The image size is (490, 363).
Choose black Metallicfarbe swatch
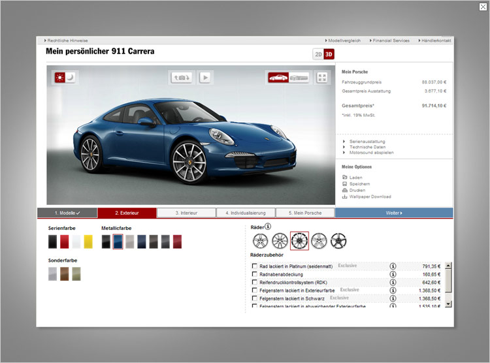(106, 242)
